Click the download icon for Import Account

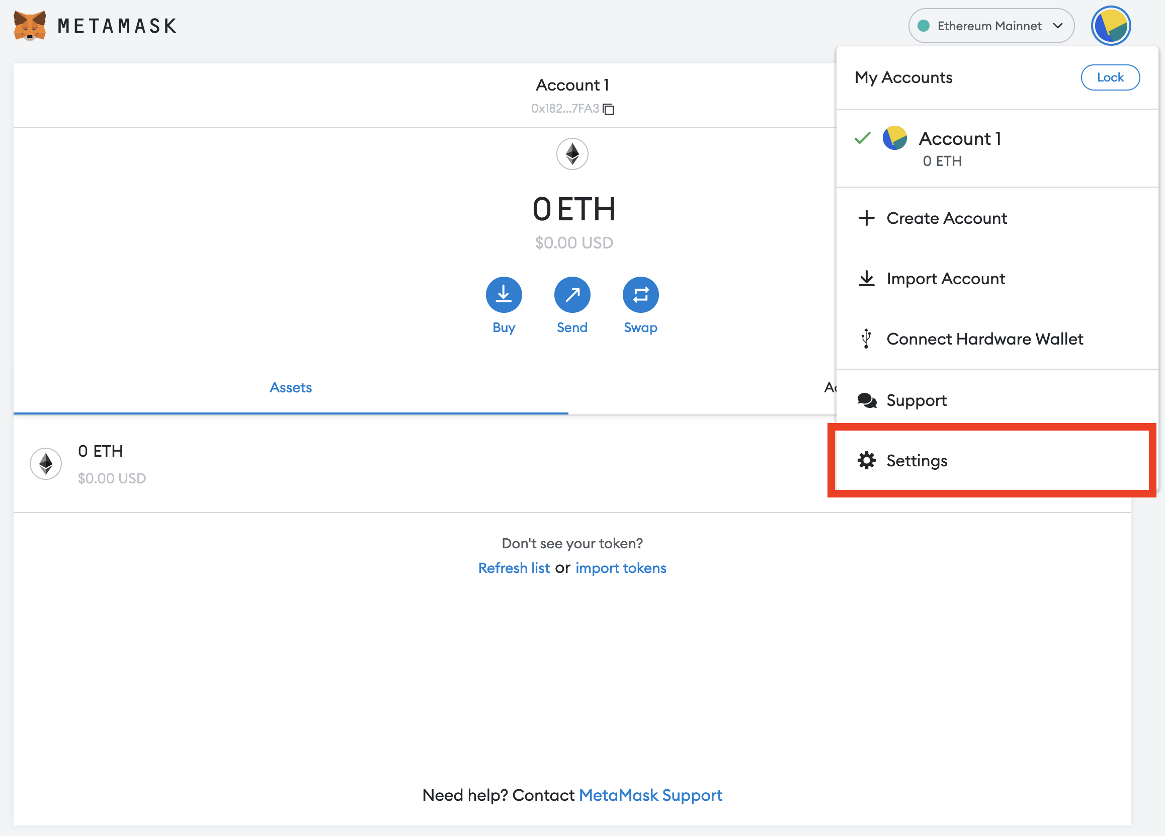point(866,278)
